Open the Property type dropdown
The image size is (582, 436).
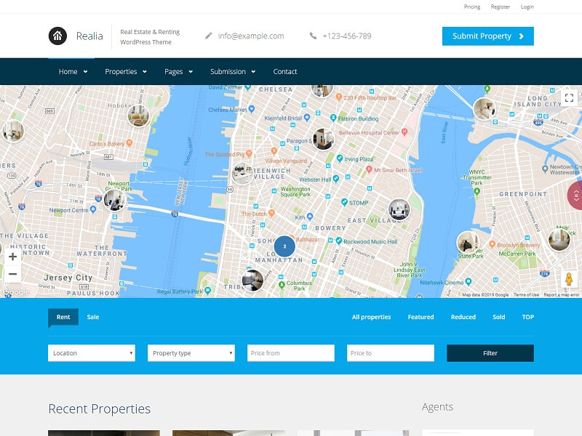[x=191, y=353]
